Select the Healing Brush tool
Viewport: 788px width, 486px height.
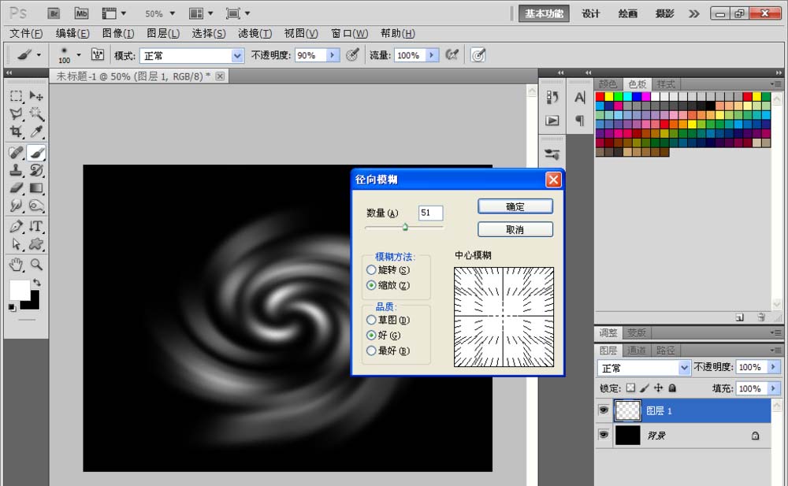pyautogui.click(x=16, y=152)
